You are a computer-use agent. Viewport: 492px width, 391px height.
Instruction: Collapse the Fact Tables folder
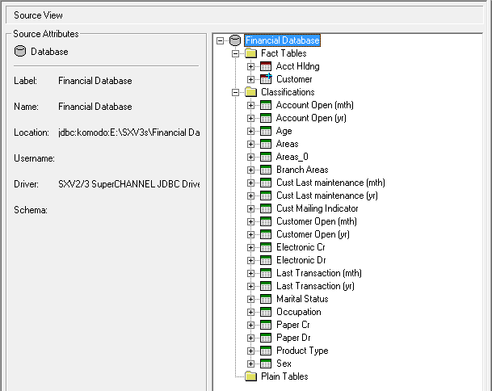236,53
